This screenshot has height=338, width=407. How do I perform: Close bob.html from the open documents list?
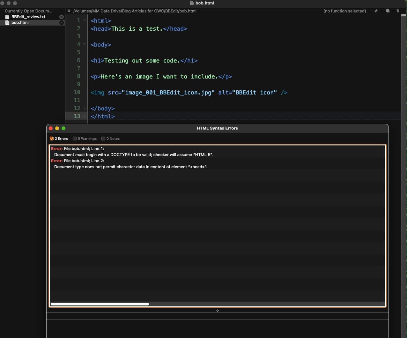(62, 23)
